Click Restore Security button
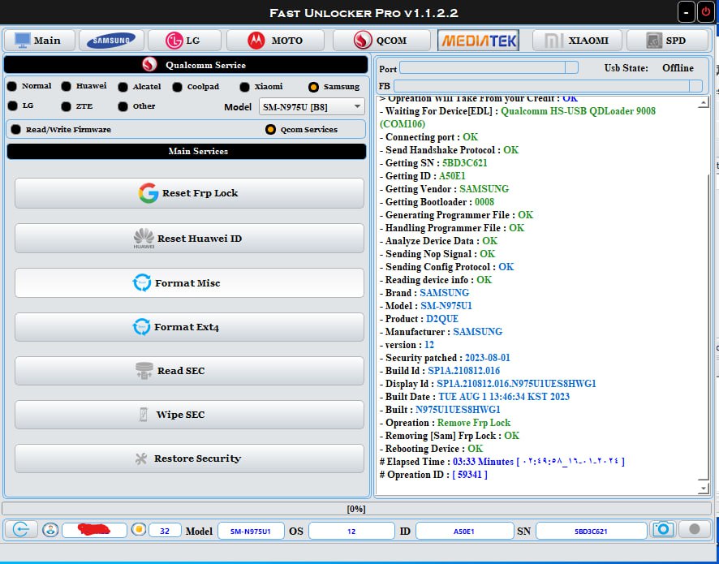The width and height of the screenshot is (719, 564). 189,459
